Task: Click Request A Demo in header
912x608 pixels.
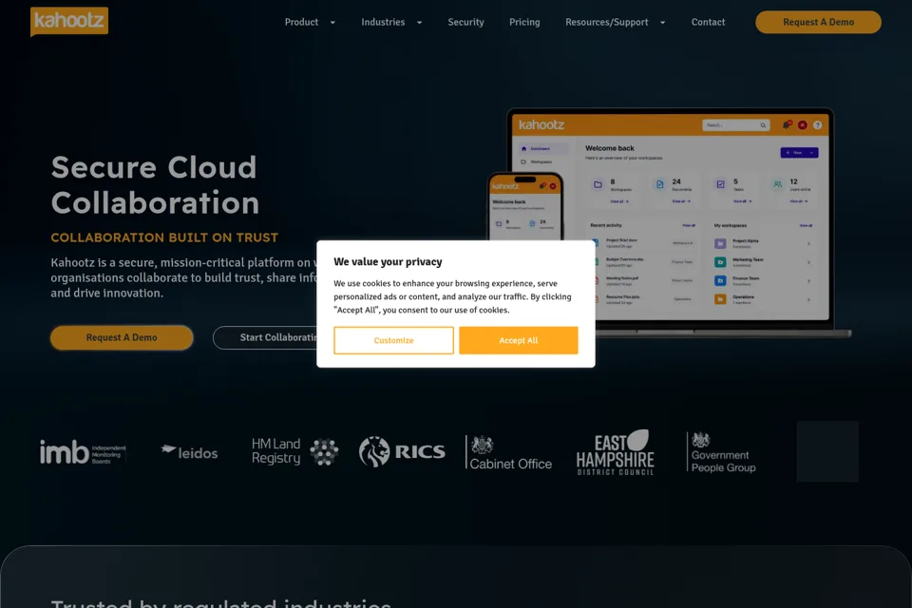Action: click(x=818, y=22)
